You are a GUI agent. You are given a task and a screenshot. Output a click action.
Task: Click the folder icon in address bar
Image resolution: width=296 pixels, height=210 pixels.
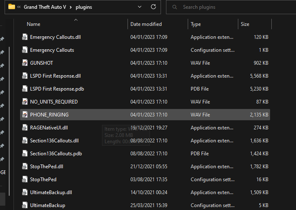[x=12, y=7]
